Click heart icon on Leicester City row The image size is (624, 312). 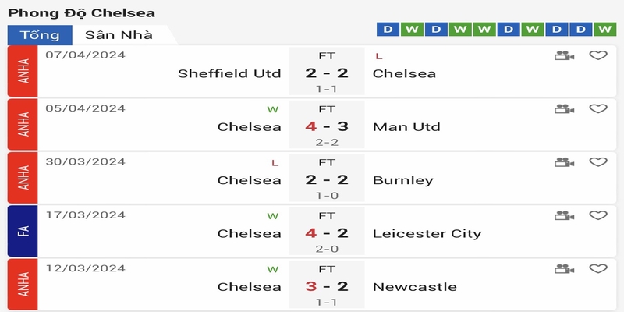click(598, 215)
